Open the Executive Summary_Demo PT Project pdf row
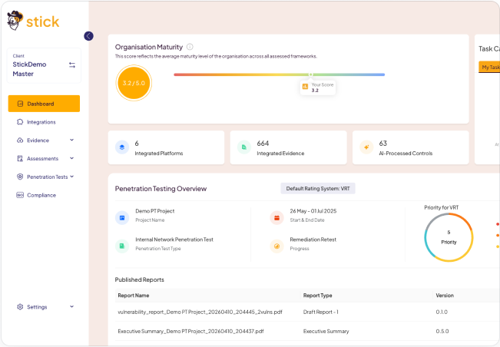 pyautogui.click(x=307, y=332)
